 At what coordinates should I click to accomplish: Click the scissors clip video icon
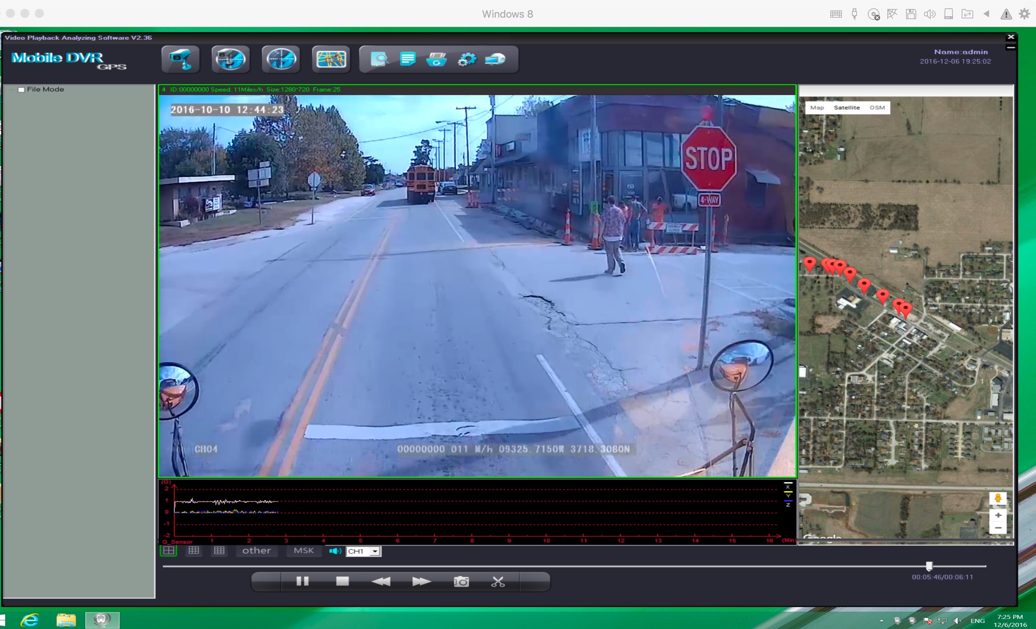pos(498,581)
